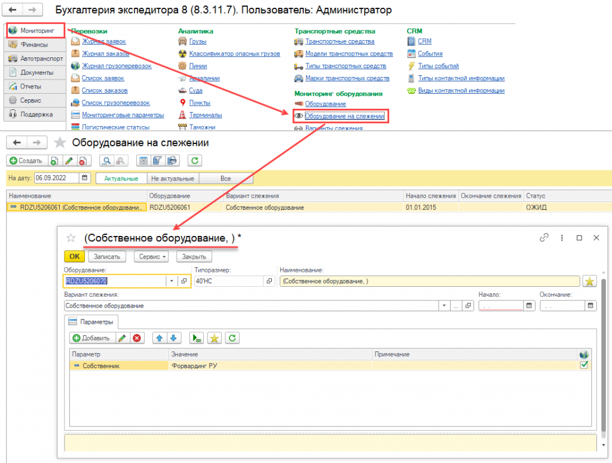
Task: Click the period settings icon in the list toolbar
Action: point(143,161)
